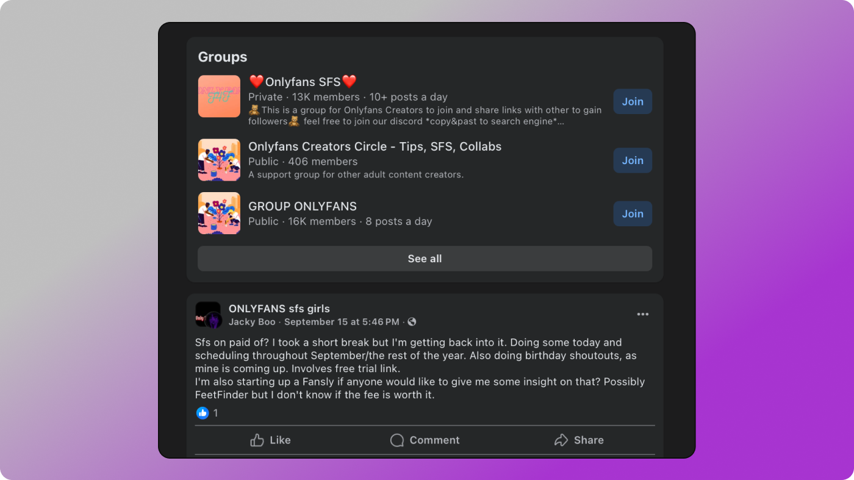Screen dimensions: 854x480
Task: Click the thumbs-up Like icon on the post
Action: pos(257,440)
